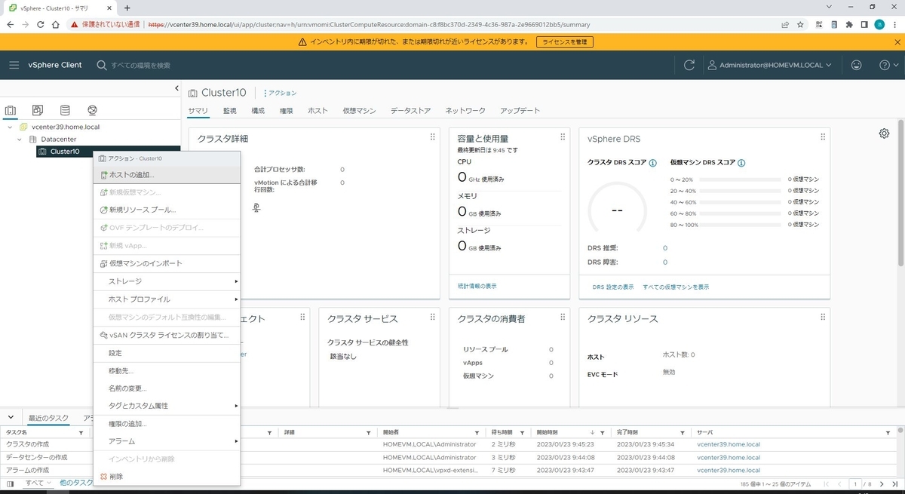Open the 統計情報の表示 link

[x=477, y=286]
